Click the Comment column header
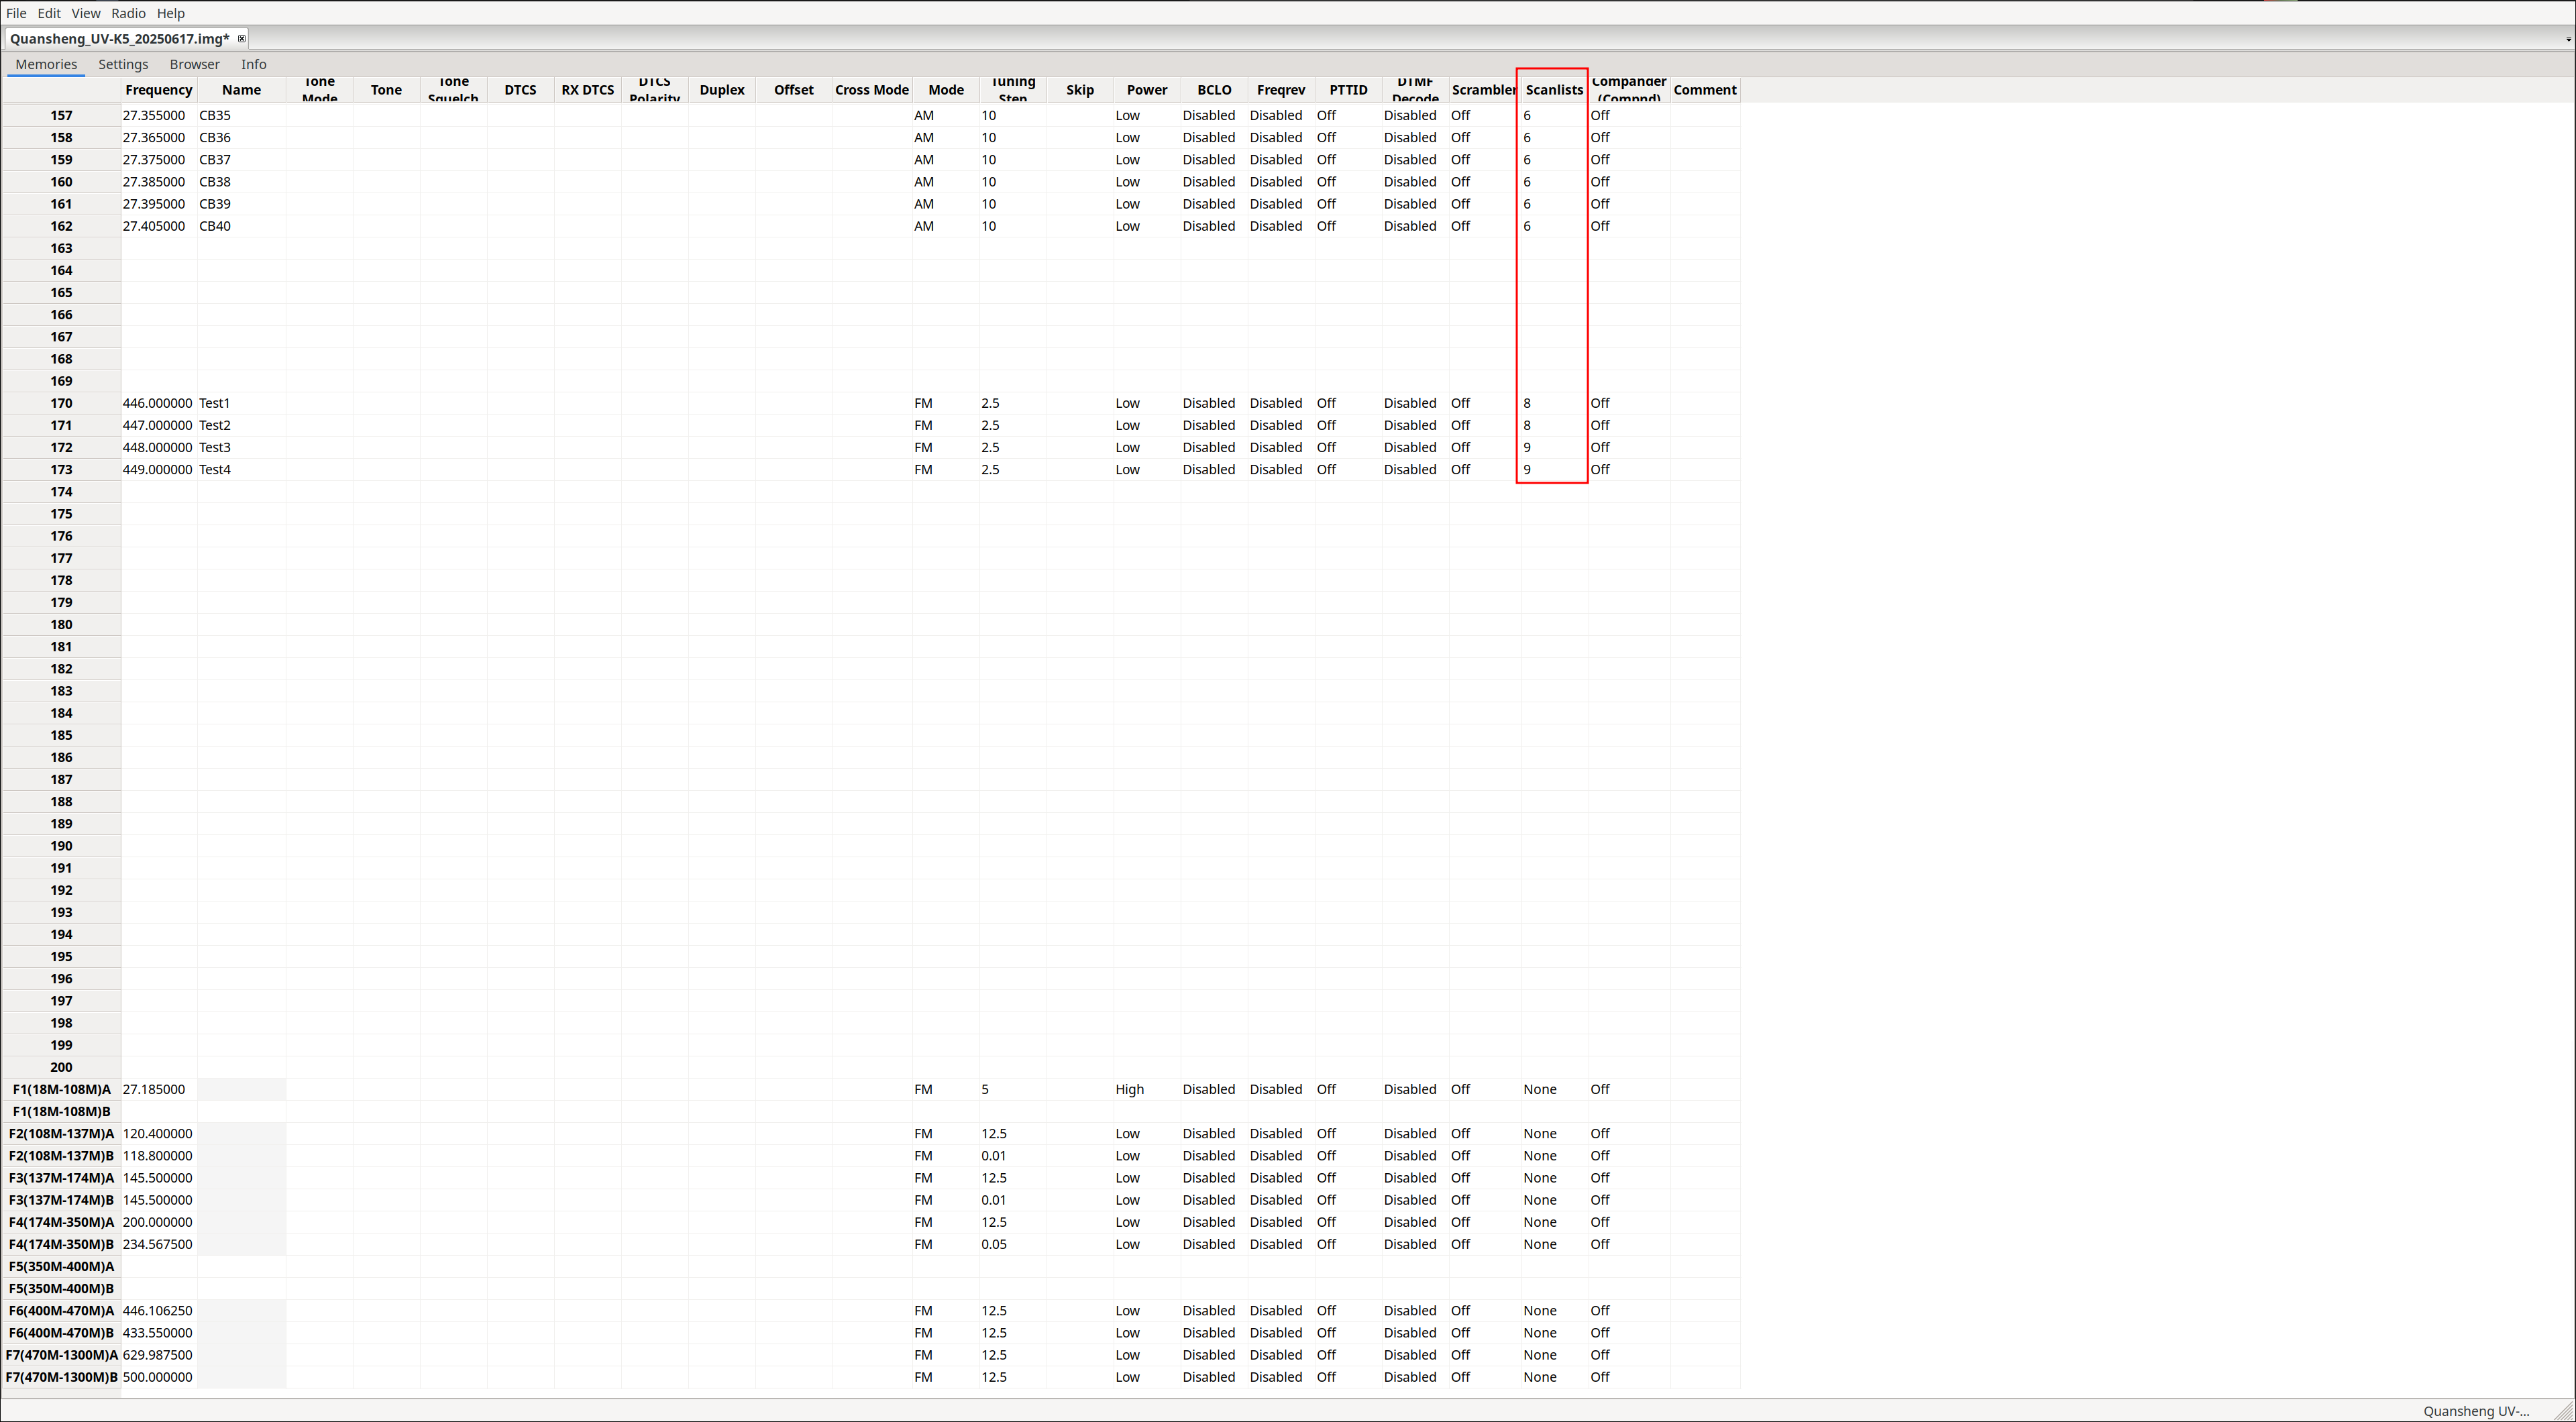This screenshot has width=2576, height=1422. pos(1704,90)
